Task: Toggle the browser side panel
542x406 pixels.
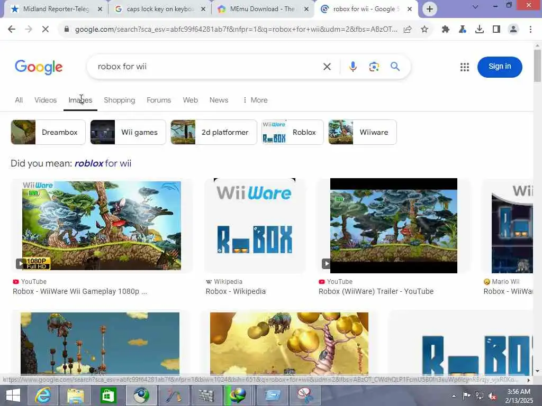Action: click(x=496, y=30)
